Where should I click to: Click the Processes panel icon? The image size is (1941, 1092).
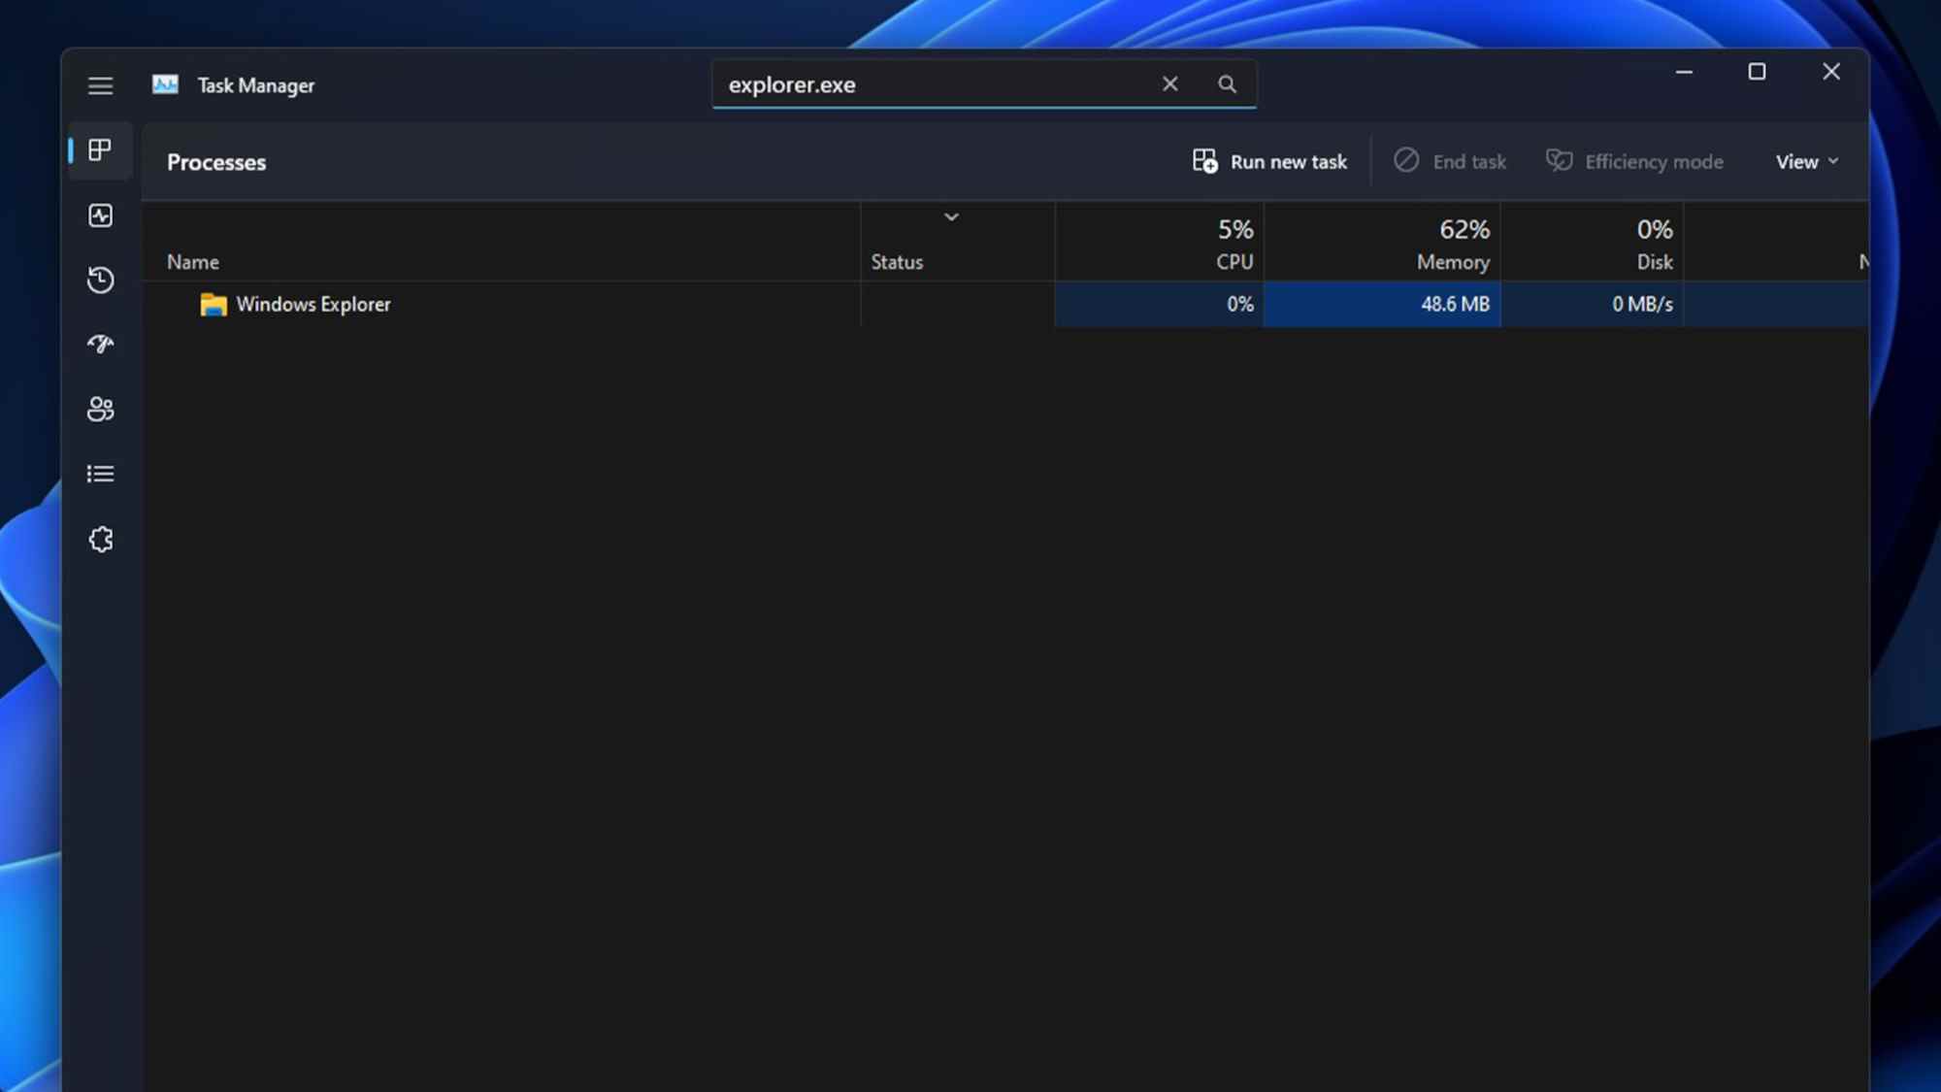tap(100, 149)
